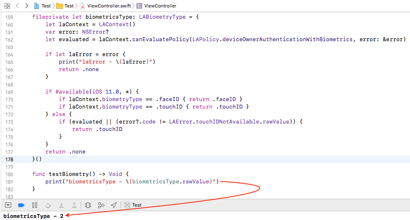Click return .none on line 177
Screen dimensions: 410x220
[65, 152]
